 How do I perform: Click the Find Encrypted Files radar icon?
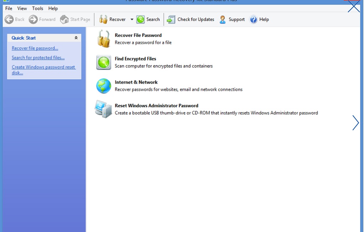104,62
